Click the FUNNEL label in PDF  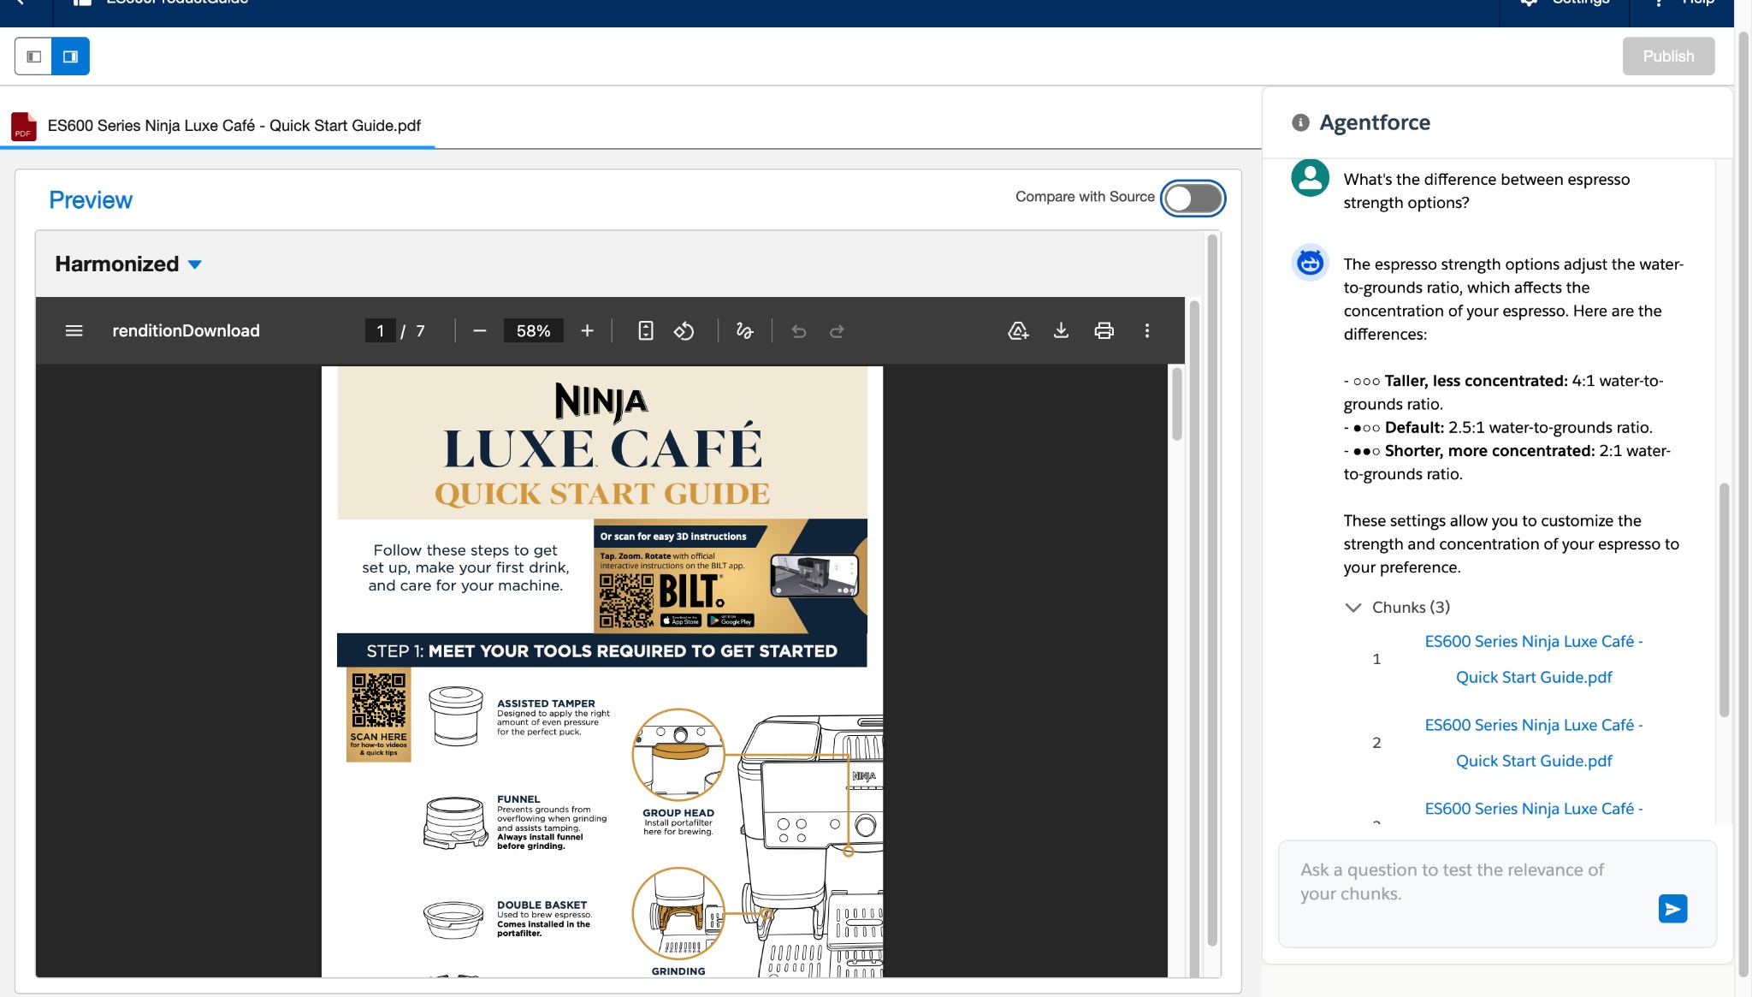[x=518, y=799]
